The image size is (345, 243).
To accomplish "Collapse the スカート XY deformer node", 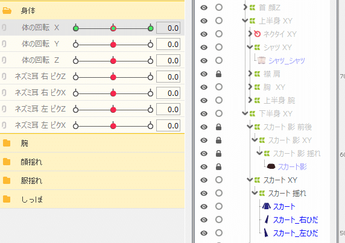I will coord(250,180).
